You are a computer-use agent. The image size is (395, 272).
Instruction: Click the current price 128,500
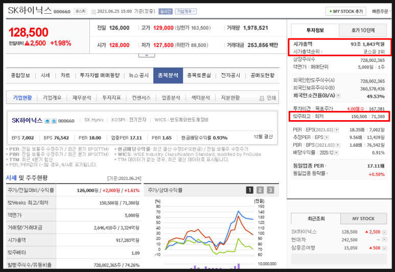coord(29,33)
